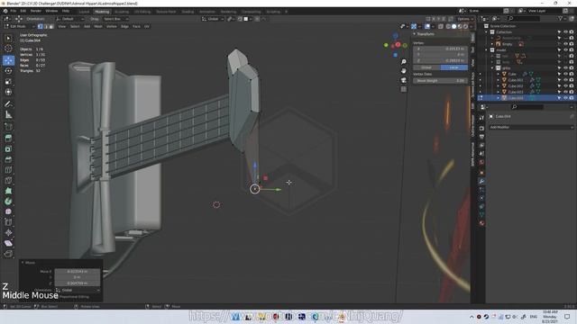Open the Mesh menu
Screen dimensions: 577x324
pos(98,26)
